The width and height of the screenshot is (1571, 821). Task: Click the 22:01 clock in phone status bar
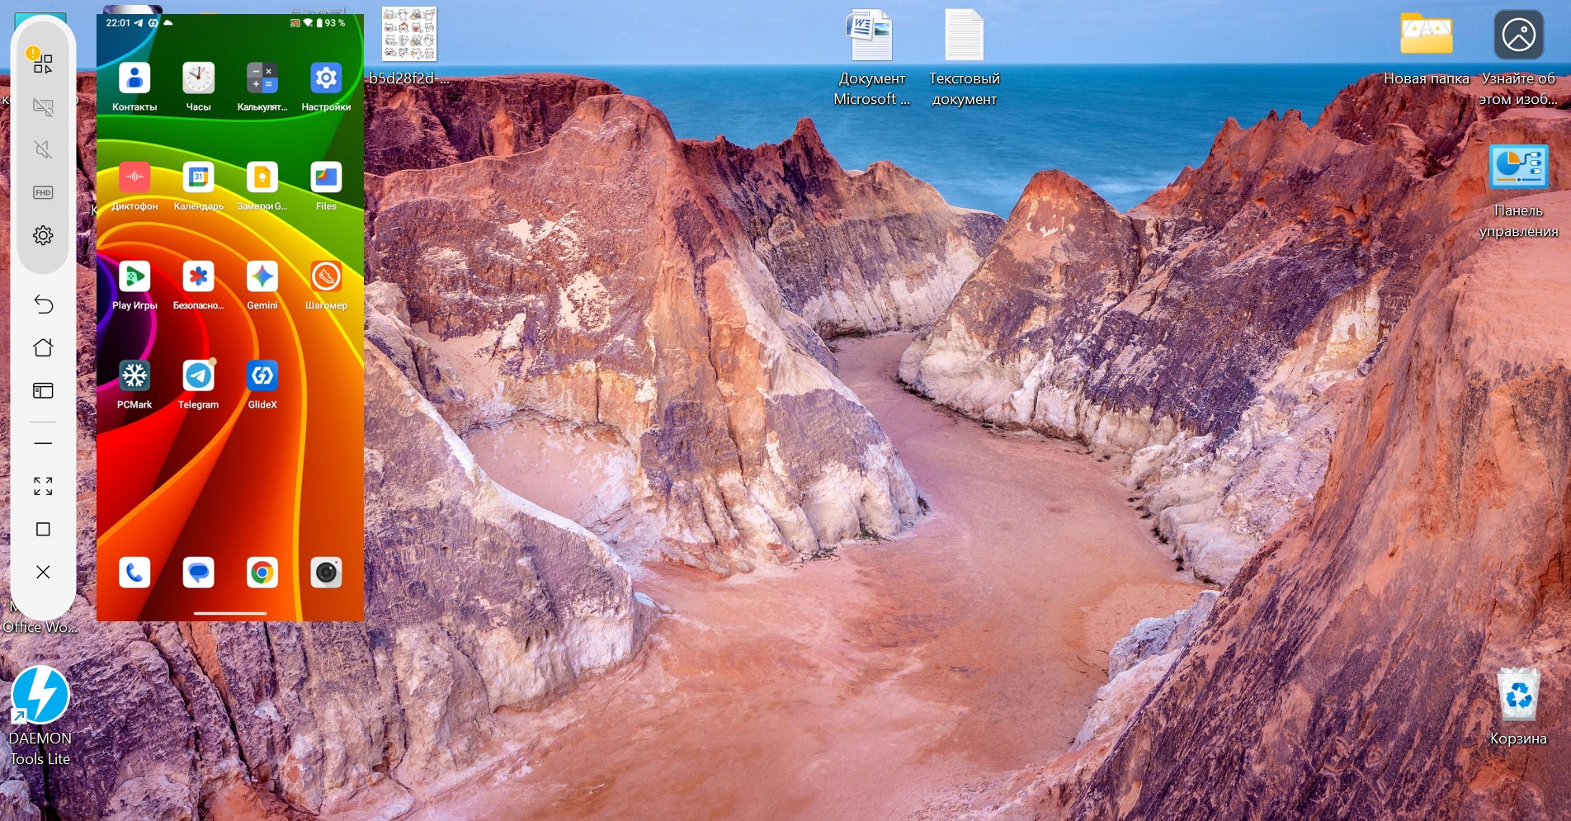point(118,23)
